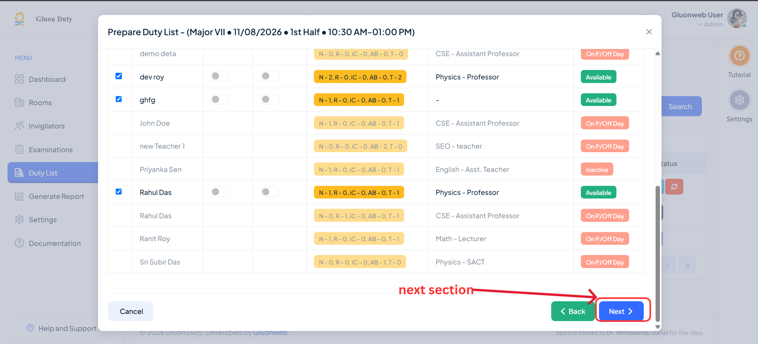758x344 pixels.
Task: Click dev roy duty count badge
Action: click(x=360, y=77)
